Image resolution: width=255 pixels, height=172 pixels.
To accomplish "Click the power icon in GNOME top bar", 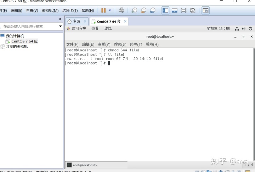I will click(x=250, y=29).
